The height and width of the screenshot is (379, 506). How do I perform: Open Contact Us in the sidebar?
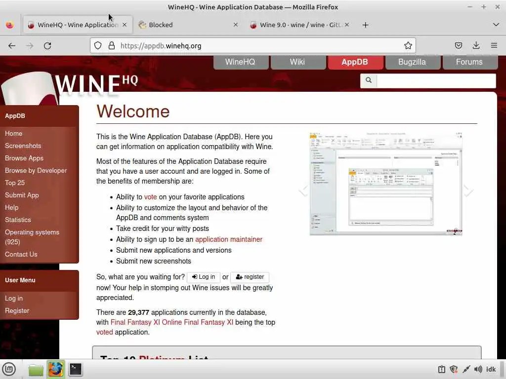(21, 254)
